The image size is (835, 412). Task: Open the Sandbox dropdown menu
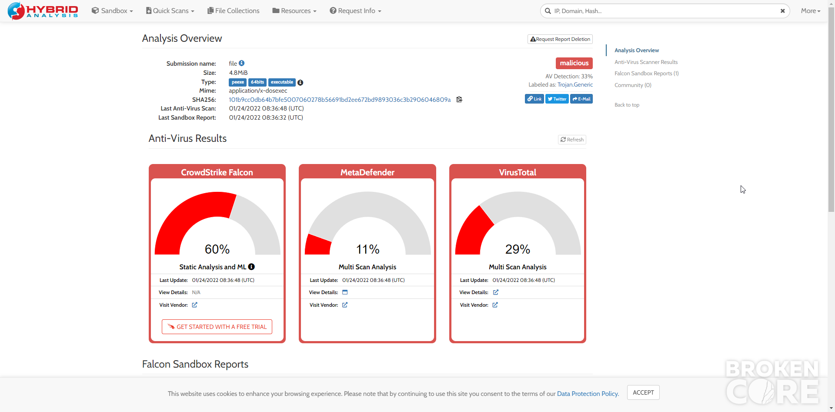(112, 11)
